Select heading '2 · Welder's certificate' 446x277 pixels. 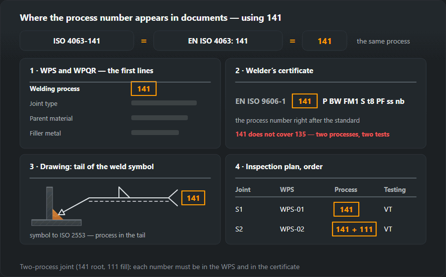click(x=274, y=70)
